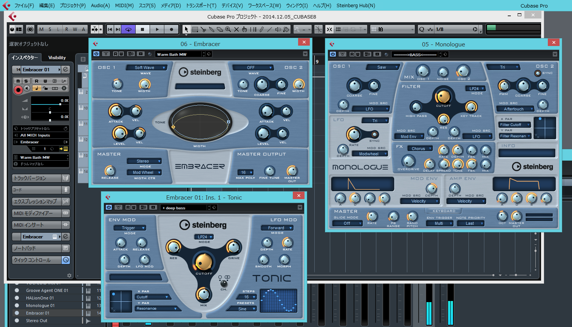Image resolution: width=572 pixels, height=327 pixels.
Task: Click the transport Record button
Action: pyautogui.click(x=172, y=29)
